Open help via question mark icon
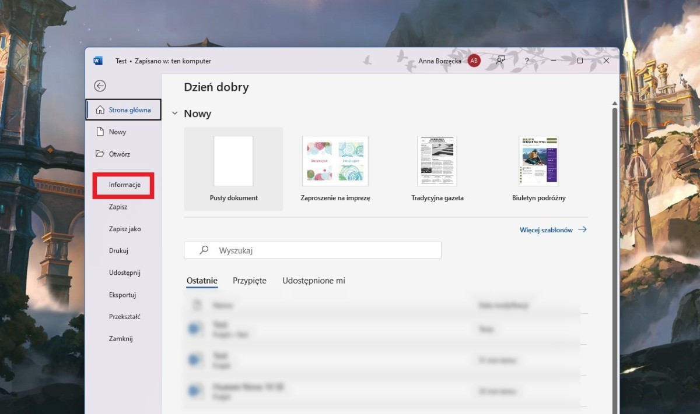The height and width of the screenshot is (414, 700). point(527,61)
